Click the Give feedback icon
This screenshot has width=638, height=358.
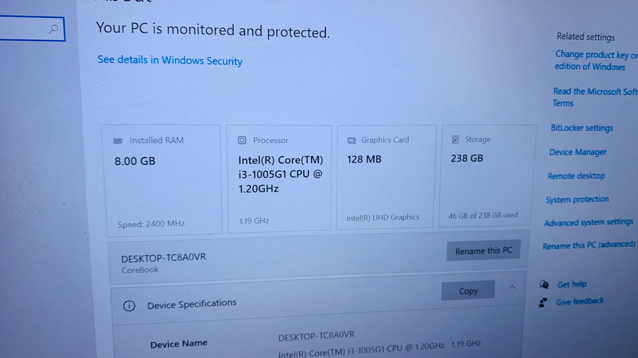pyautogui.click(x=543, y=303)
